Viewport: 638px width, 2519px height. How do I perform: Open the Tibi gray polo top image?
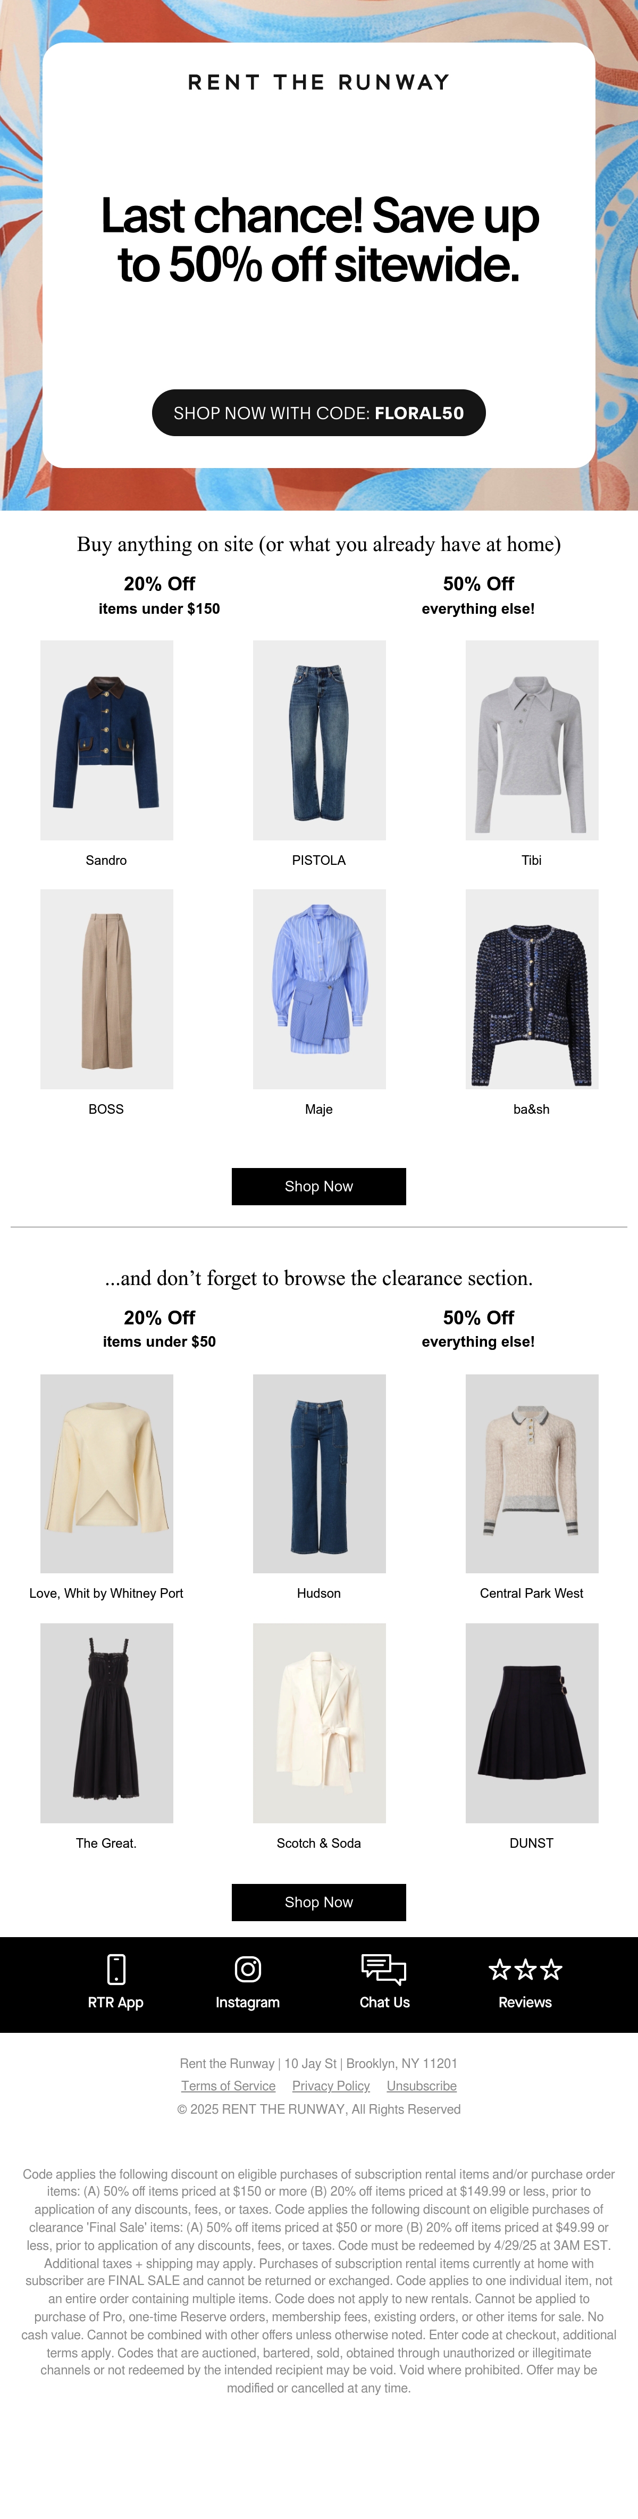532,740
